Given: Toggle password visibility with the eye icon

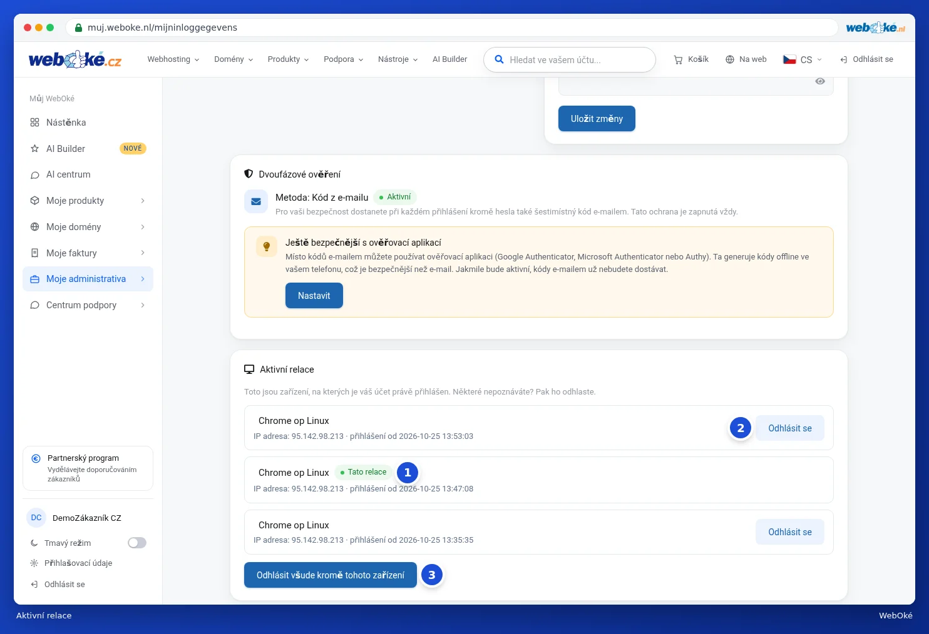Looking at the screenshot, I should click(x=820, y=81).
